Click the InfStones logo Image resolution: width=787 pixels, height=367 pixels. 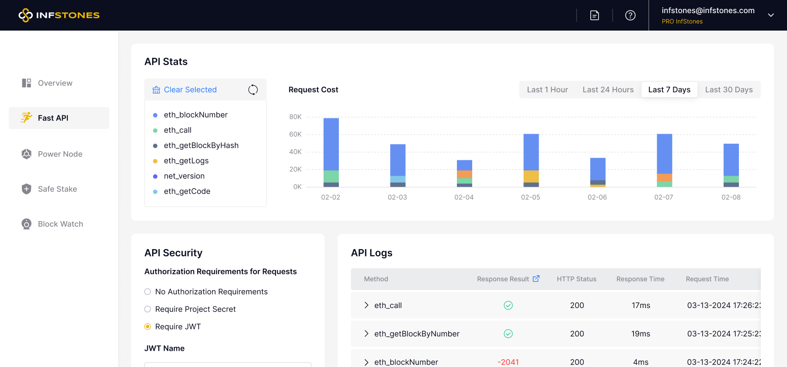[59, 15]
